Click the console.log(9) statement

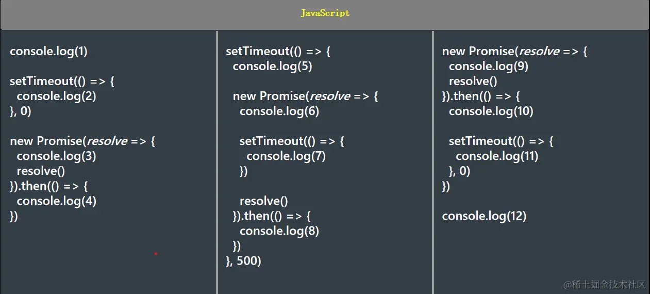[488, 66]
